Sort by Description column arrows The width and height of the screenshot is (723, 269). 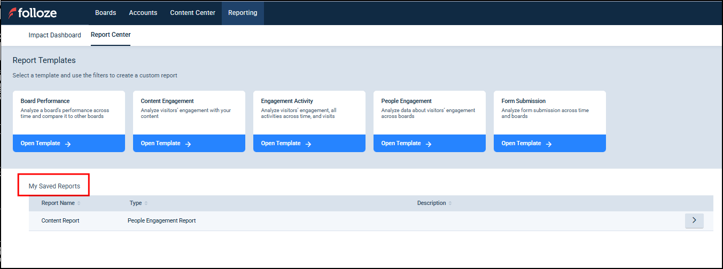click(x=450, y=203)
